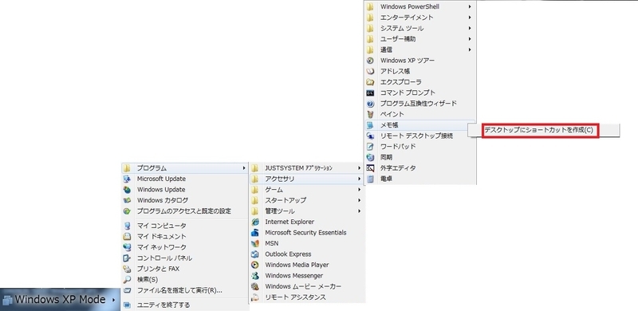
Task: Expand the エンターテイメント submenu arrow
Action: coord(470,18)
